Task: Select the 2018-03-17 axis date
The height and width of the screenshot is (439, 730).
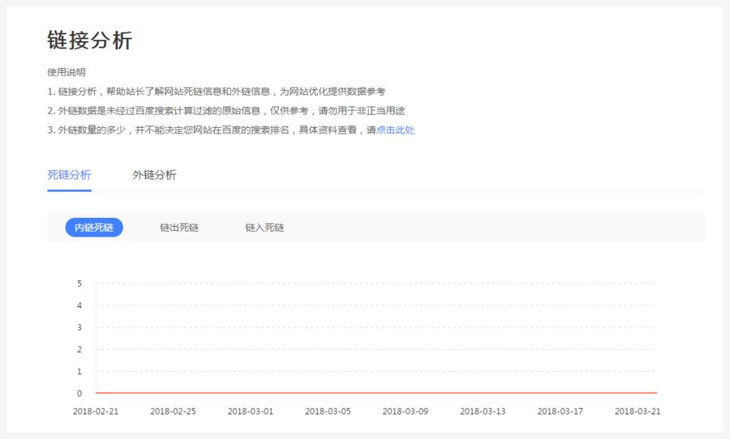Action: tap(560, 411)
